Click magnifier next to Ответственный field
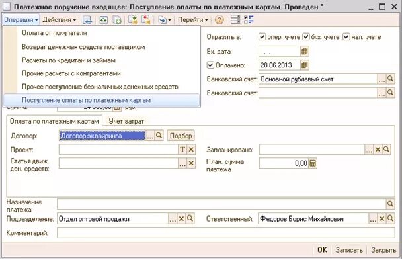 [390, 219]
